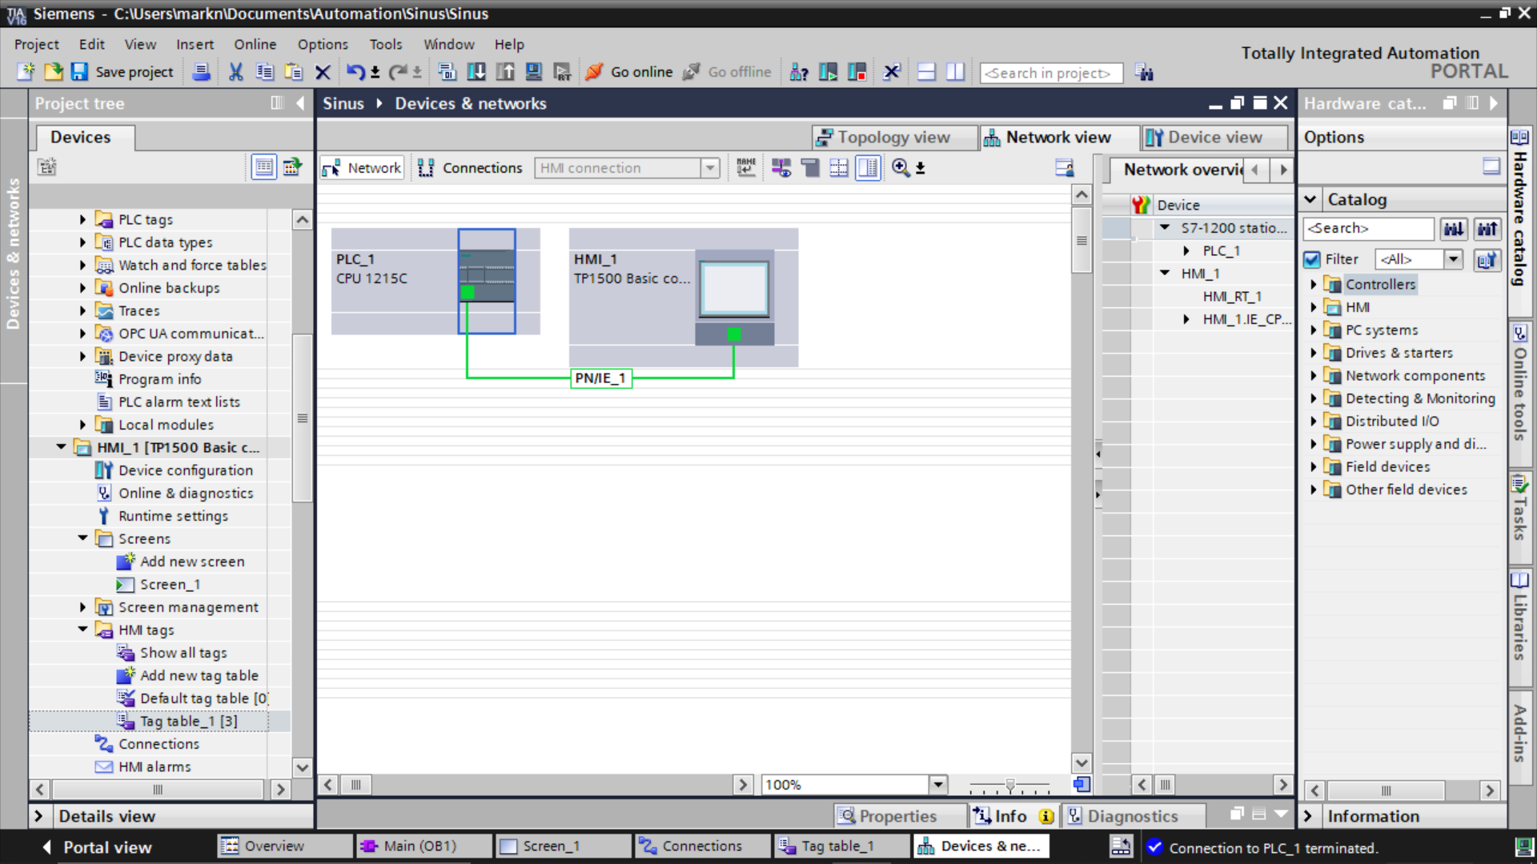Click the Print icon in toolbar
Image resolution: width=1537 pixels, height=864 pixels.
click(202, 72)
